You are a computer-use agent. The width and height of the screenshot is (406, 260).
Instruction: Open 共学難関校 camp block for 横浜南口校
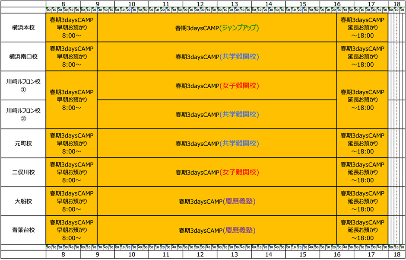pos(217,57)
